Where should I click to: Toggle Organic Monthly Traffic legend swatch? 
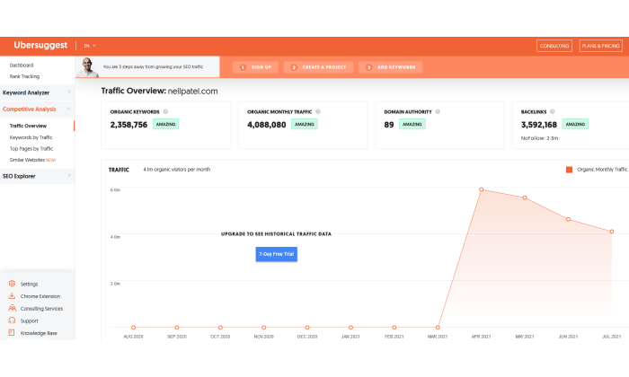[569, 170]
